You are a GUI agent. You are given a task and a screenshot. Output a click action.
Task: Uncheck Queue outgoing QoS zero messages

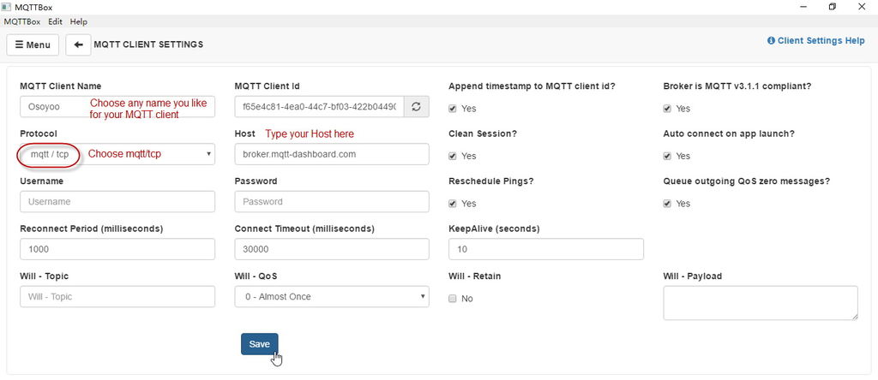click(x=667, y=204)
